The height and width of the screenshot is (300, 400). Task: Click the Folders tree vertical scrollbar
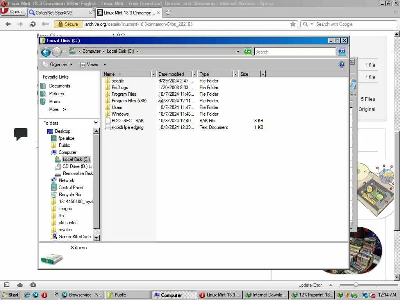pyautogui.click(x=96, y=184)
